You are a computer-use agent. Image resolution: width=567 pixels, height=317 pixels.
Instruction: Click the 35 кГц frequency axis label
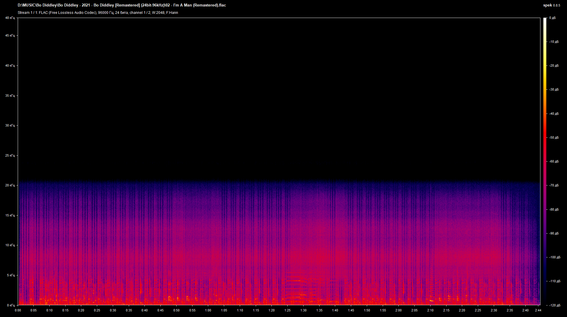coord(10,96)
